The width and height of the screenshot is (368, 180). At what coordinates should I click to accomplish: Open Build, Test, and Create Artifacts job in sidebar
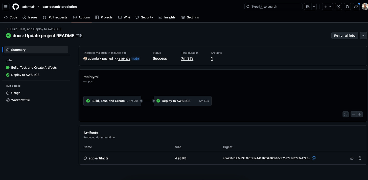[x=34, y=68]
